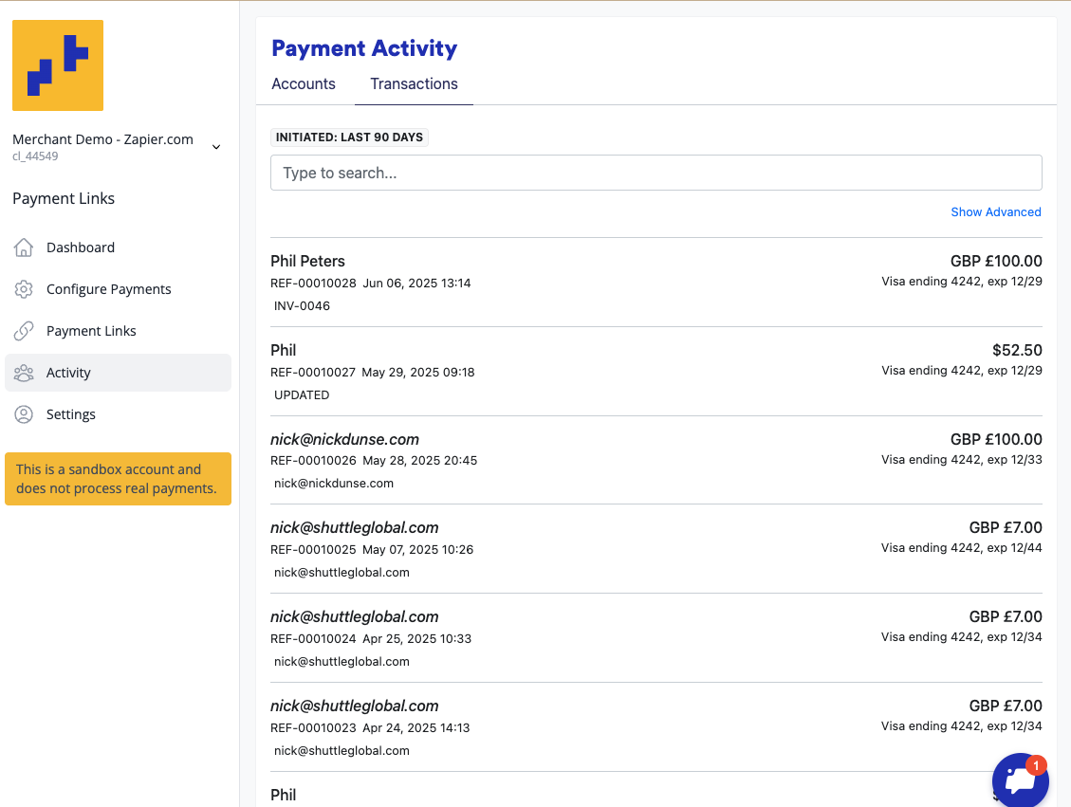The height and width of the screenshot is (807, 1071).
Task: Click the Settings user icon
Action: pyautogui.click(x=24, y=414)
